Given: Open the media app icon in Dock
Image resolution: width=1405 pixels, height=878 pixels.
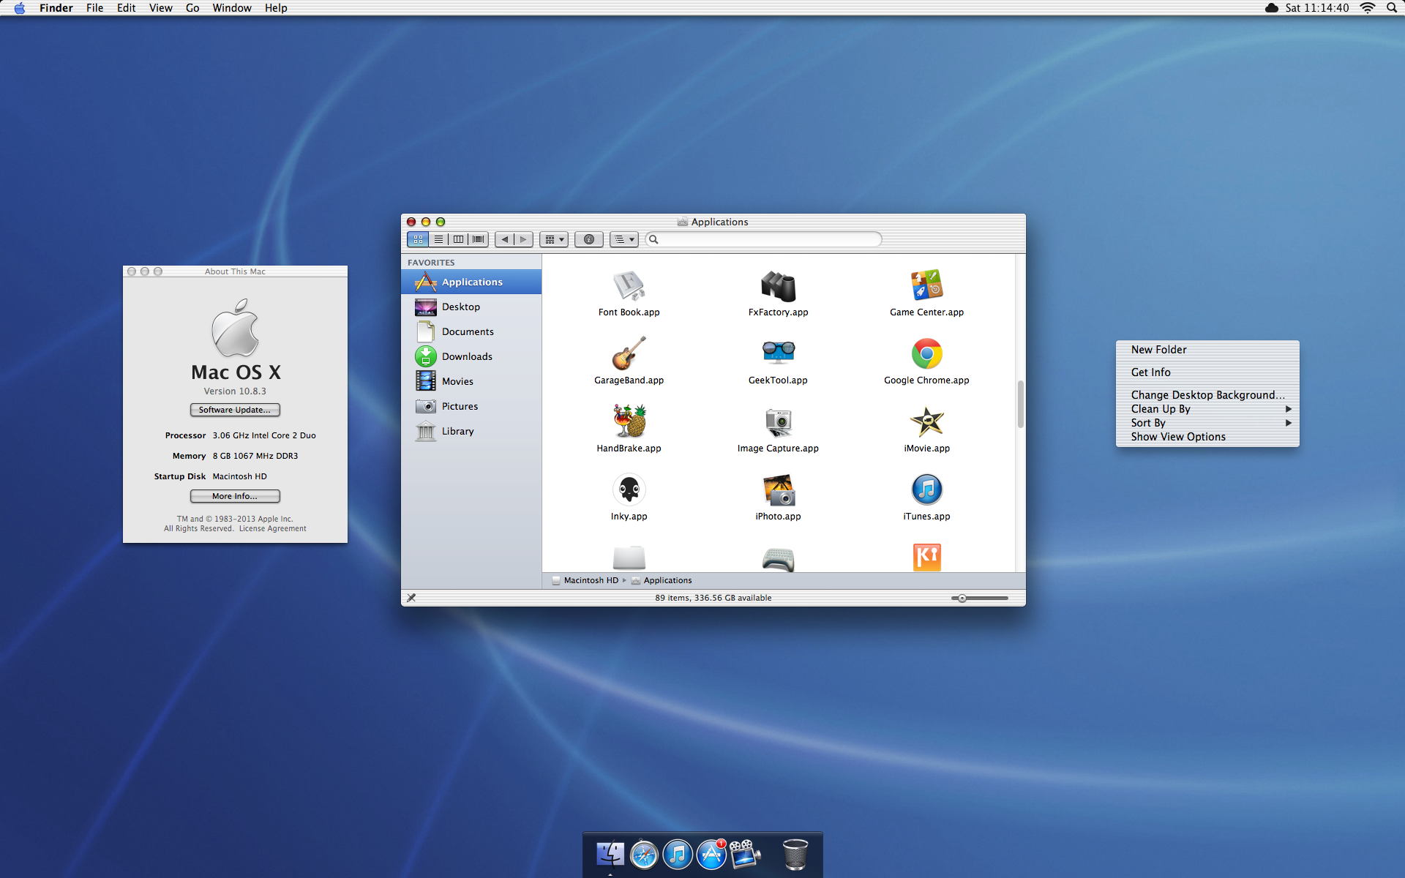Looking at the screenshot, I should [745, 854].
